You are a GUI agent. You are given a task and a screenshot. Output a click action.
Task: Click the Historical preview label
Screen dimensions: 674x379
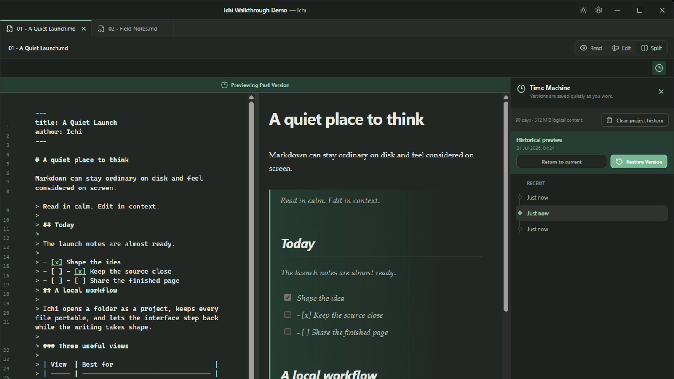539,140
